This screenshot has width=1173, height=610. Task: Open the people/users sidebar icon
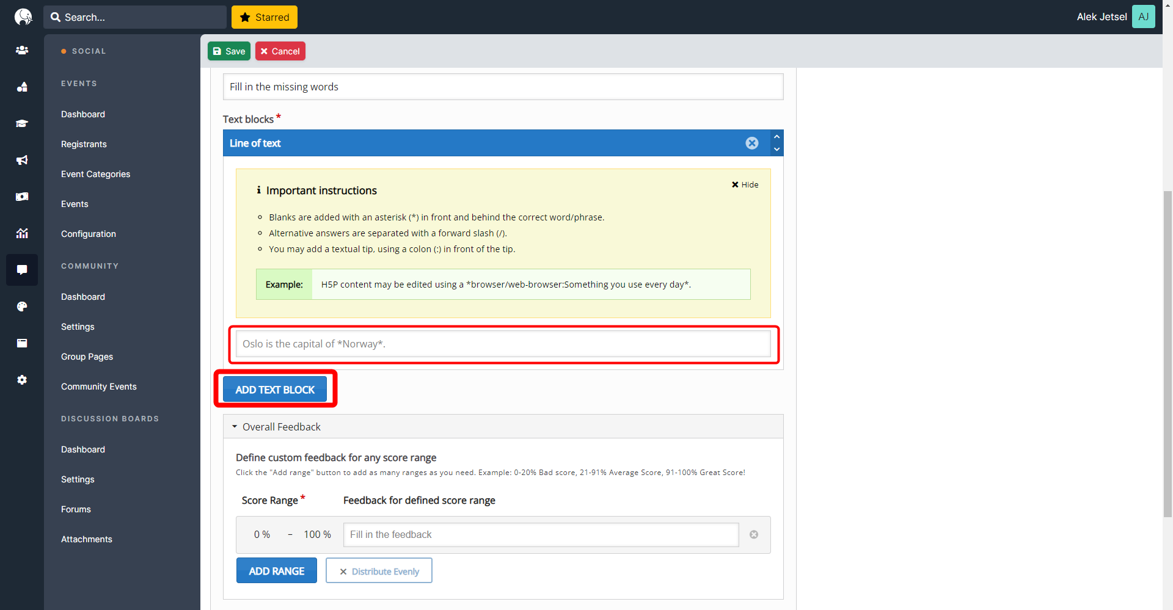tap(22, 50)
